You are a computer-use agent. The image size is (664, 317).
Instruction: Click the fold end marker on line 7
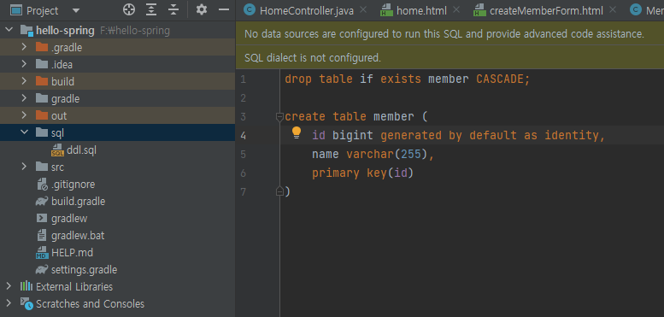pos(279,191)
